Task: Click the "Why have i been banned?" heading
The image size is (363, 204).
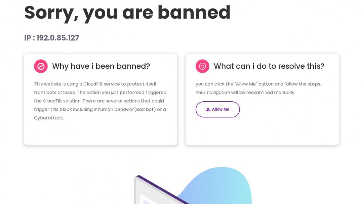Action: tap(101, 66)
